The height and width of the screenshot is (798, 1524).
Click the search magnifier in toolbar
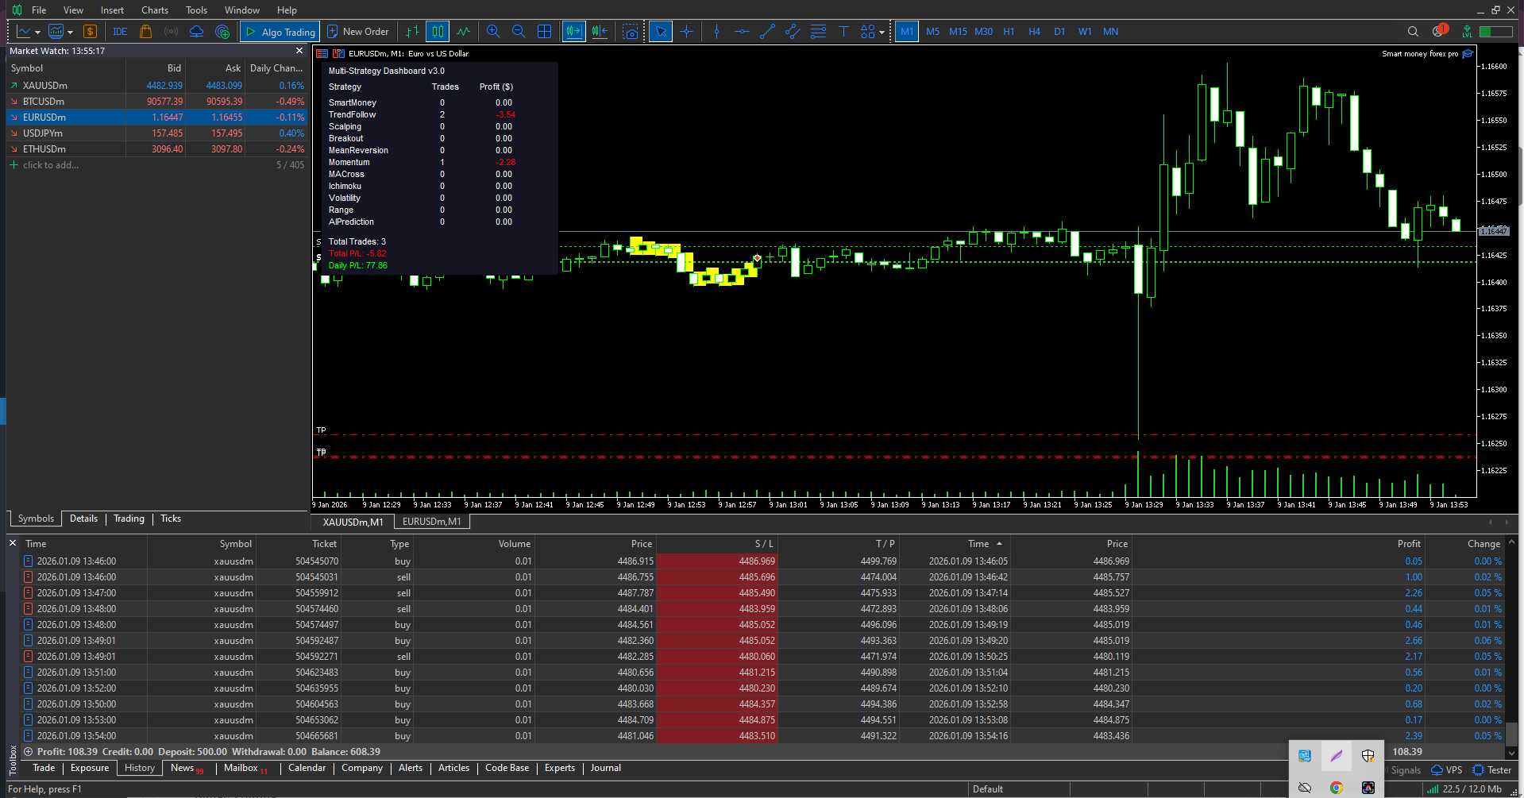pyautogui.click(x=1413, y=32)
